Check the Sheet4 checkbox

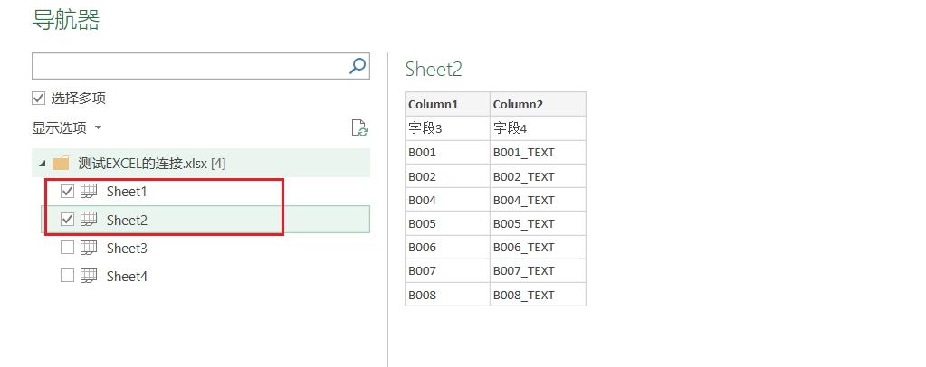[x=67, y=276]
